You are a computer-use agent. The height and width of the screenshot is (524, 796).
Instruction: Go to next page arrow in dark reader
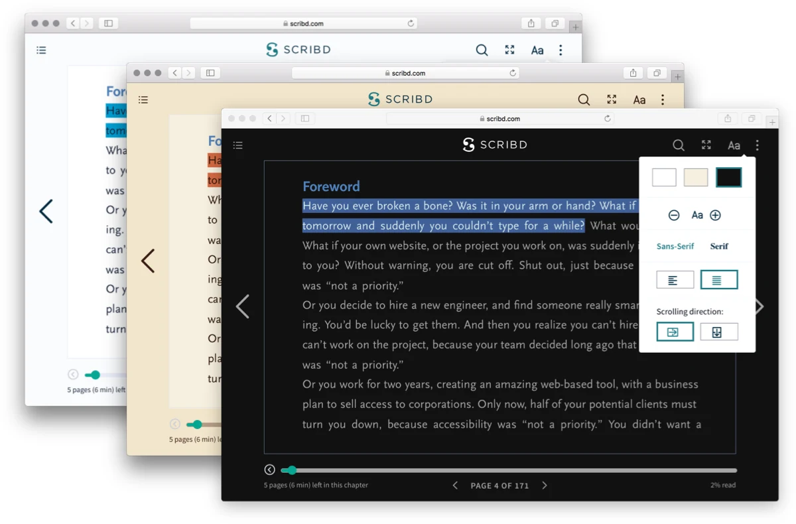click(760, 306)
